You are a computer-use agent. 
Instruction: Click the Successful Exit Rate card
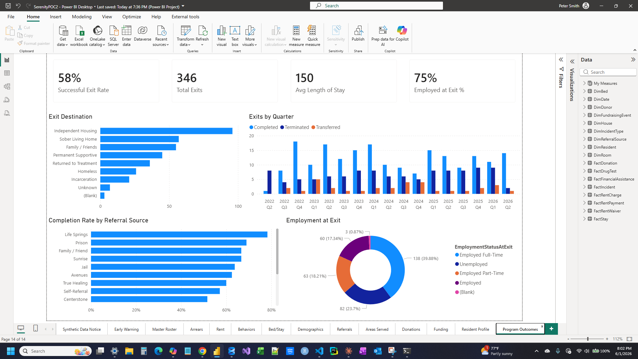[106, 81]
